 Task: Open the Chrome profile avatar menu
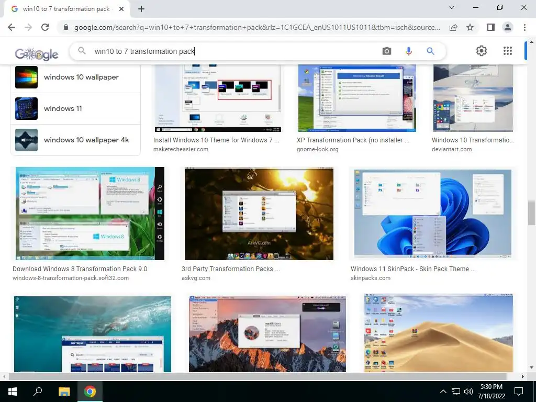(508, 27)
